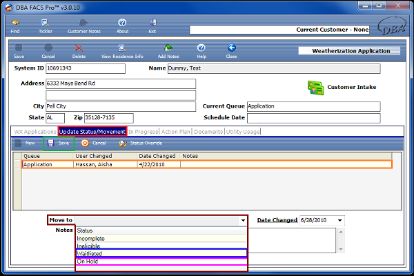Open View Residence Info
Viewport: 414px width, 276px height.
(x=122, y=52)
